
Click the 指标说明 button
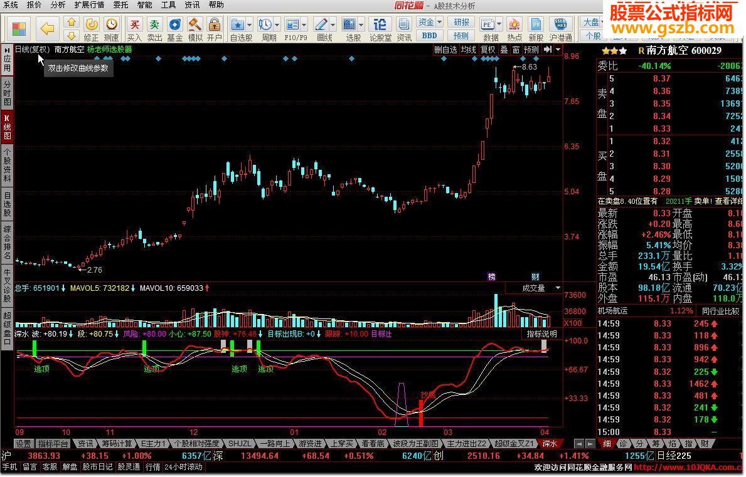point(541,334)
